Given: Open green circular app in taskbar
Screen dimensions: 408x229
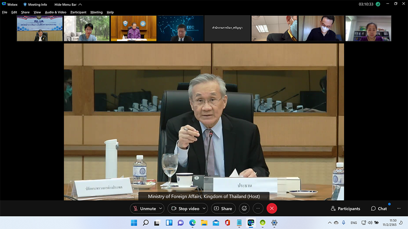Looking at the screenshot, I should [x=262, y=223].
